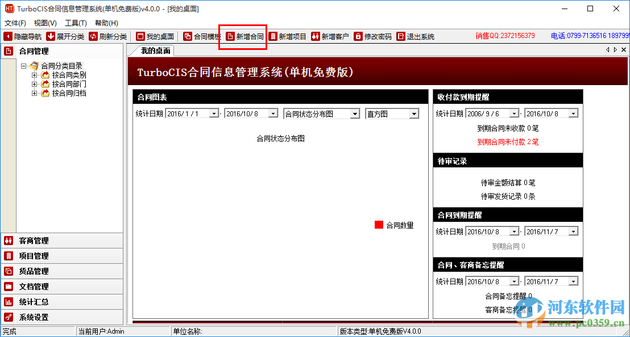Open the 工具(T) menu

(x=76, y=23)
